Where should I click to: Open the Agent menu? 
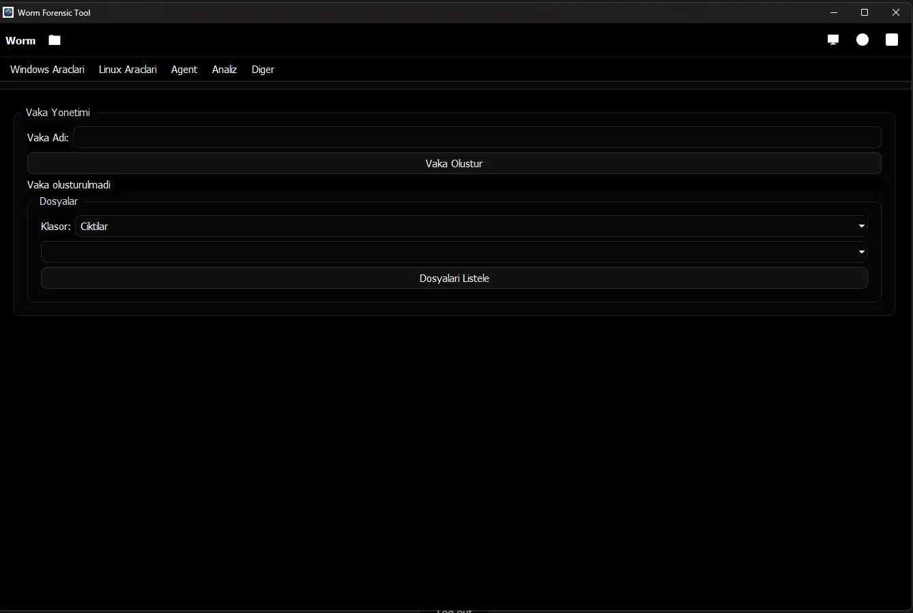pos(184,70)
